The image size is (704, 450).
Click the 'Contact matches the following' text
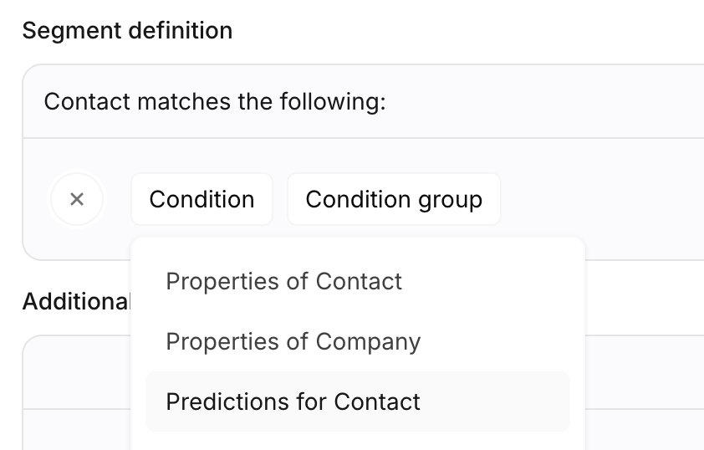pyautogui.click(x=215, y=102)
